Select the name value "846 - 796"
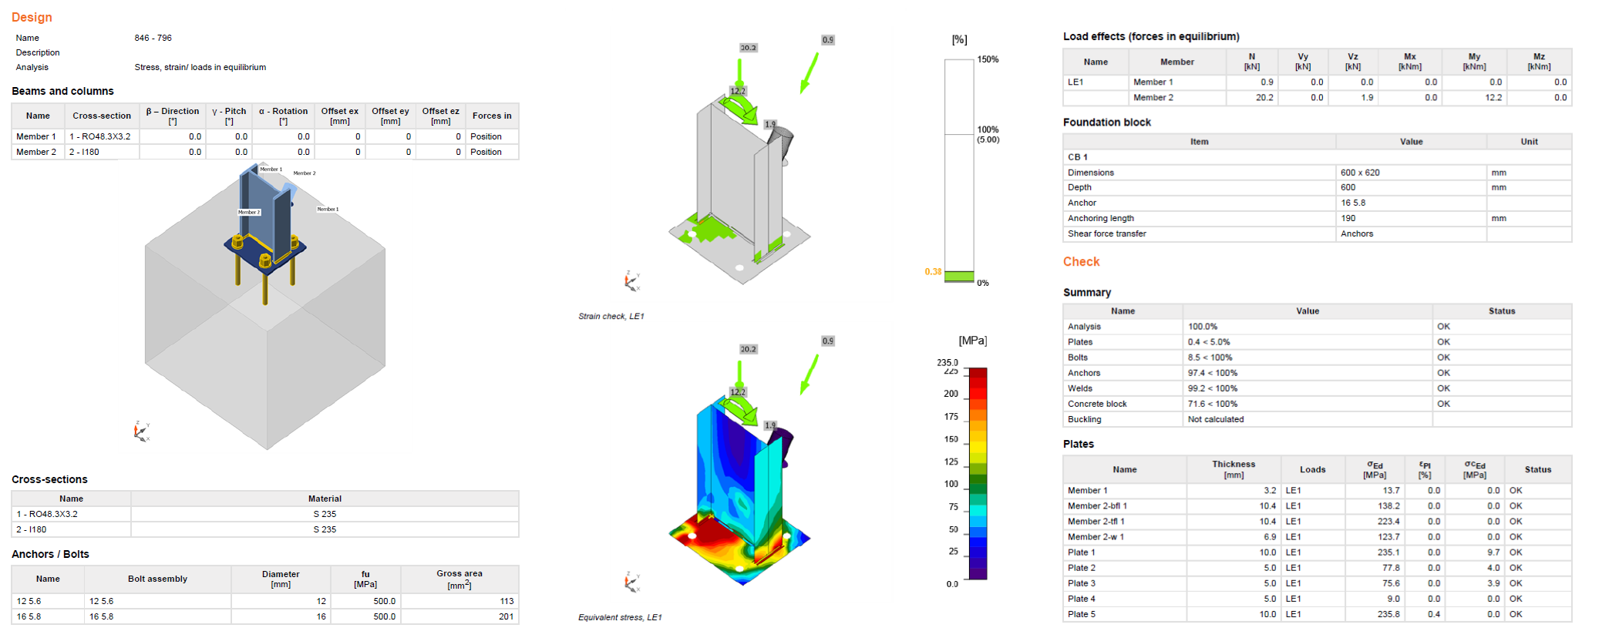1619x638 pixels. (x=153, y=38)
